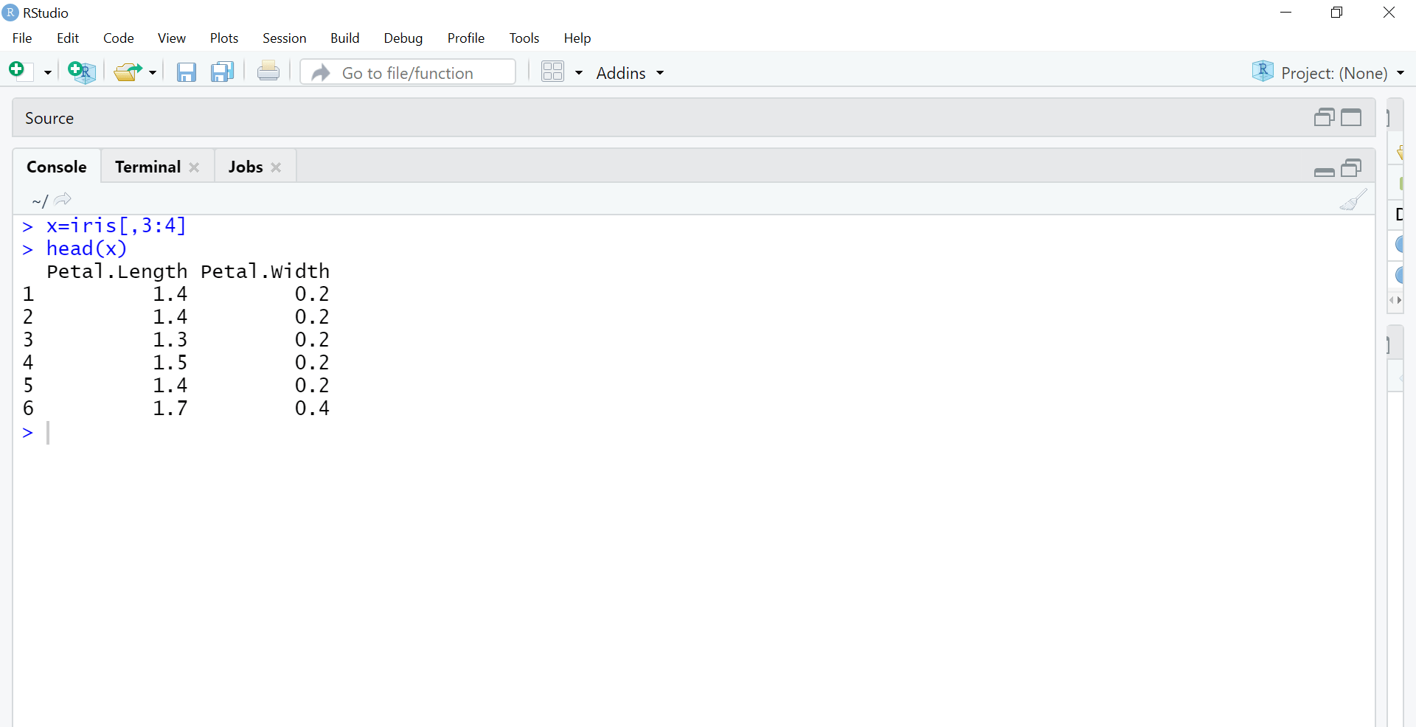The image size is (1416, 727).
Task: Click Petal.Length value 1.7 in row 6
Action: (x=170, y=408)
